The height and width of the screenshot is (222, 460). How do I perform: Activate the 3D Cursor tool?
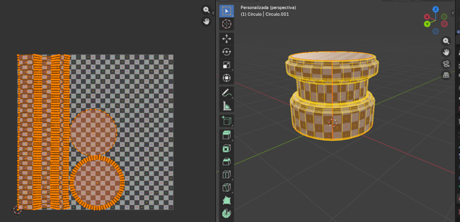(x=226, y=24)
